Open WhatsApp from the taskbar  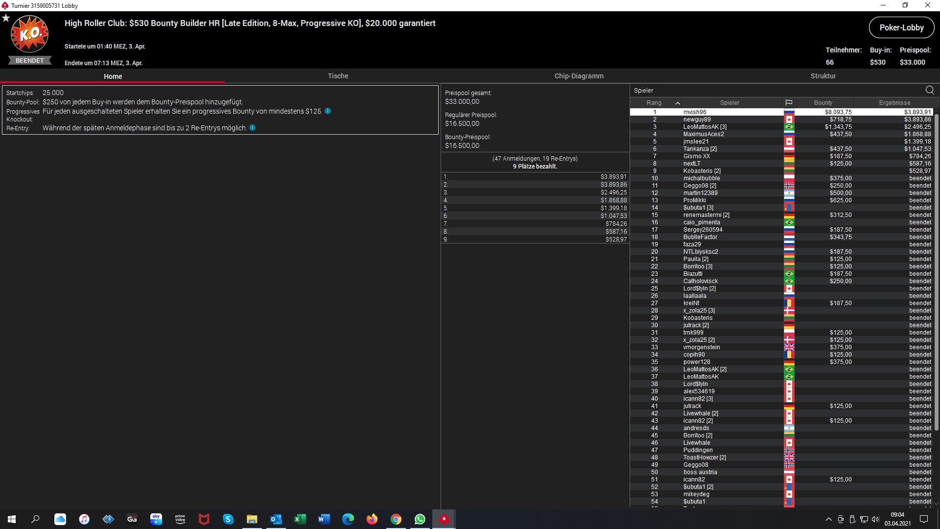tap(420, 519)
